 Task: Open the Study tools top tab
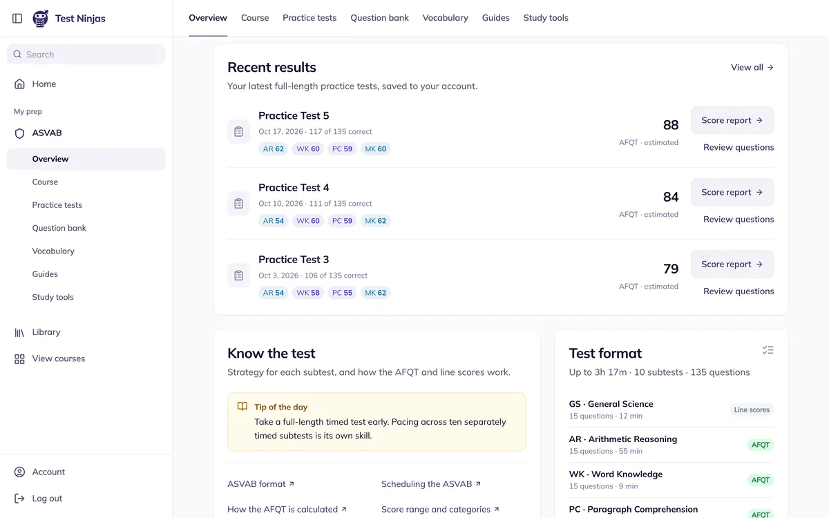tap(546, 18)
